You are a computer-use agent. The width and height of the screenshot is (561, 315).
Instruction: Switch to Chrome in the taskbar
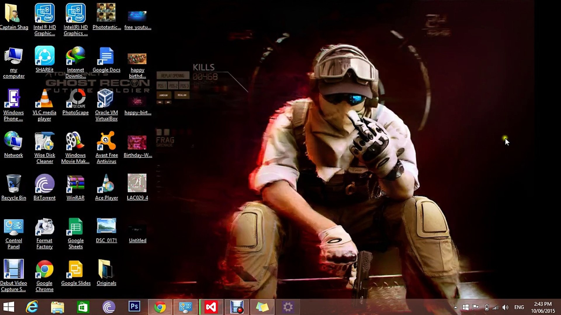[160, 307]
